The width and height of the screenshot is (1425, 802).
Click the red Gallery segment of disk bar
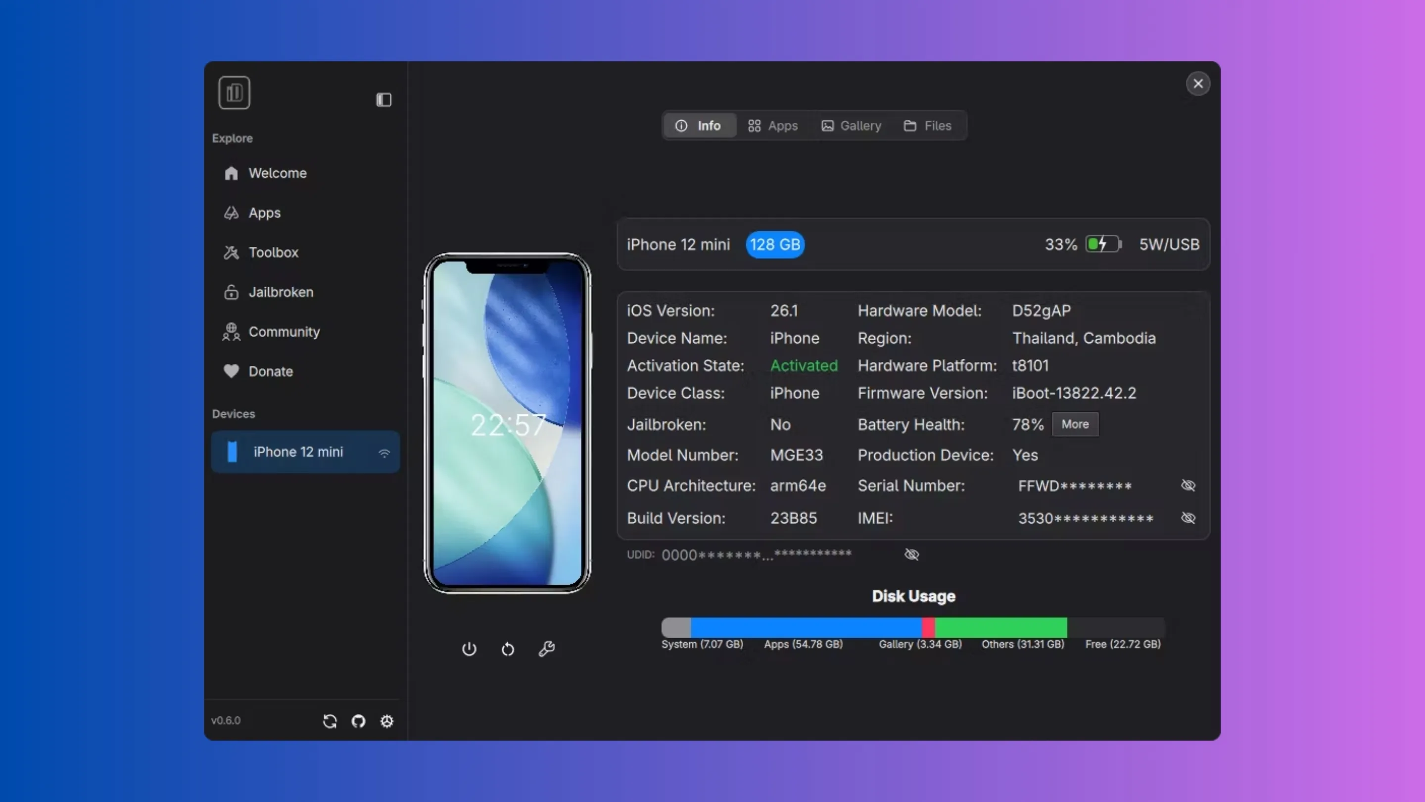(x=928, y=628)
